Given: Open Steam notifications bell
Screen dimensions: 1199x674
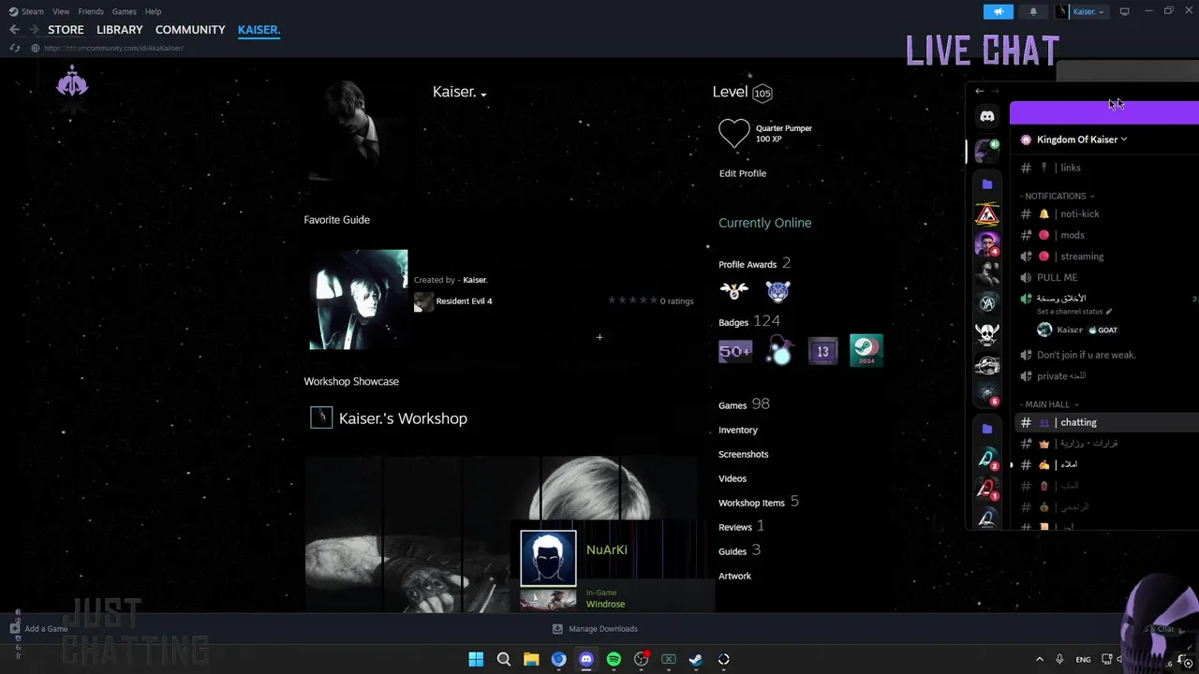Looking at the screenshot, I should (x=1033, y=11).
